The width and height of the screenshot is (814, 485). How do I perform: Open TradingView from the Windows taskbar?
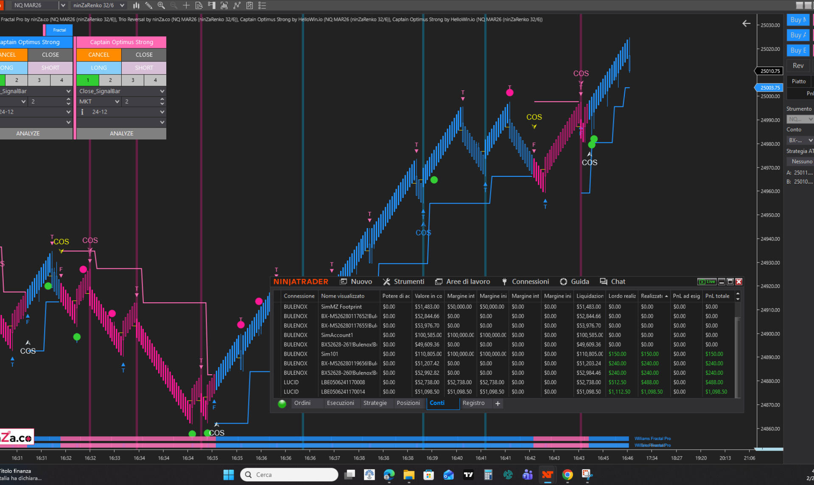(468, 475)
